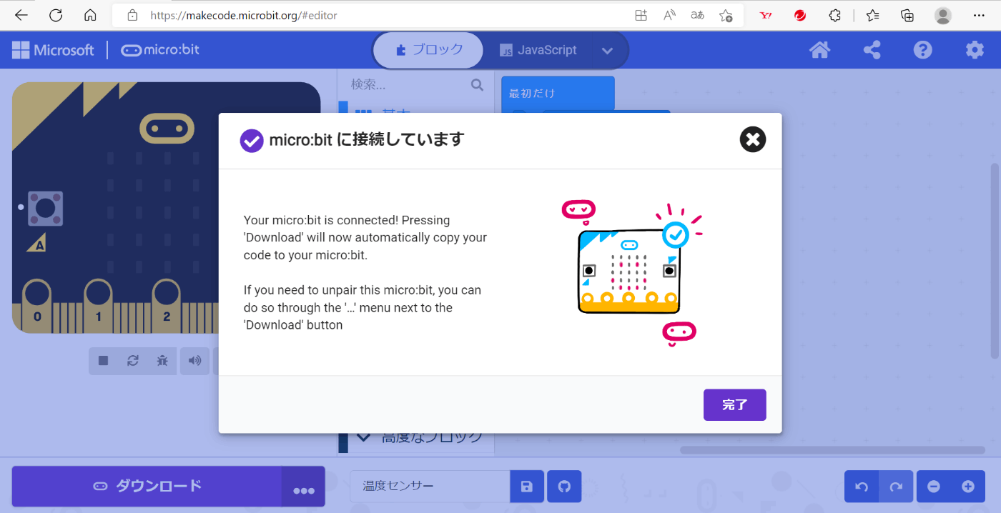Open the browser split screen icon
The height and width of the screenshot is (513, 1001).
pos(641,15)
